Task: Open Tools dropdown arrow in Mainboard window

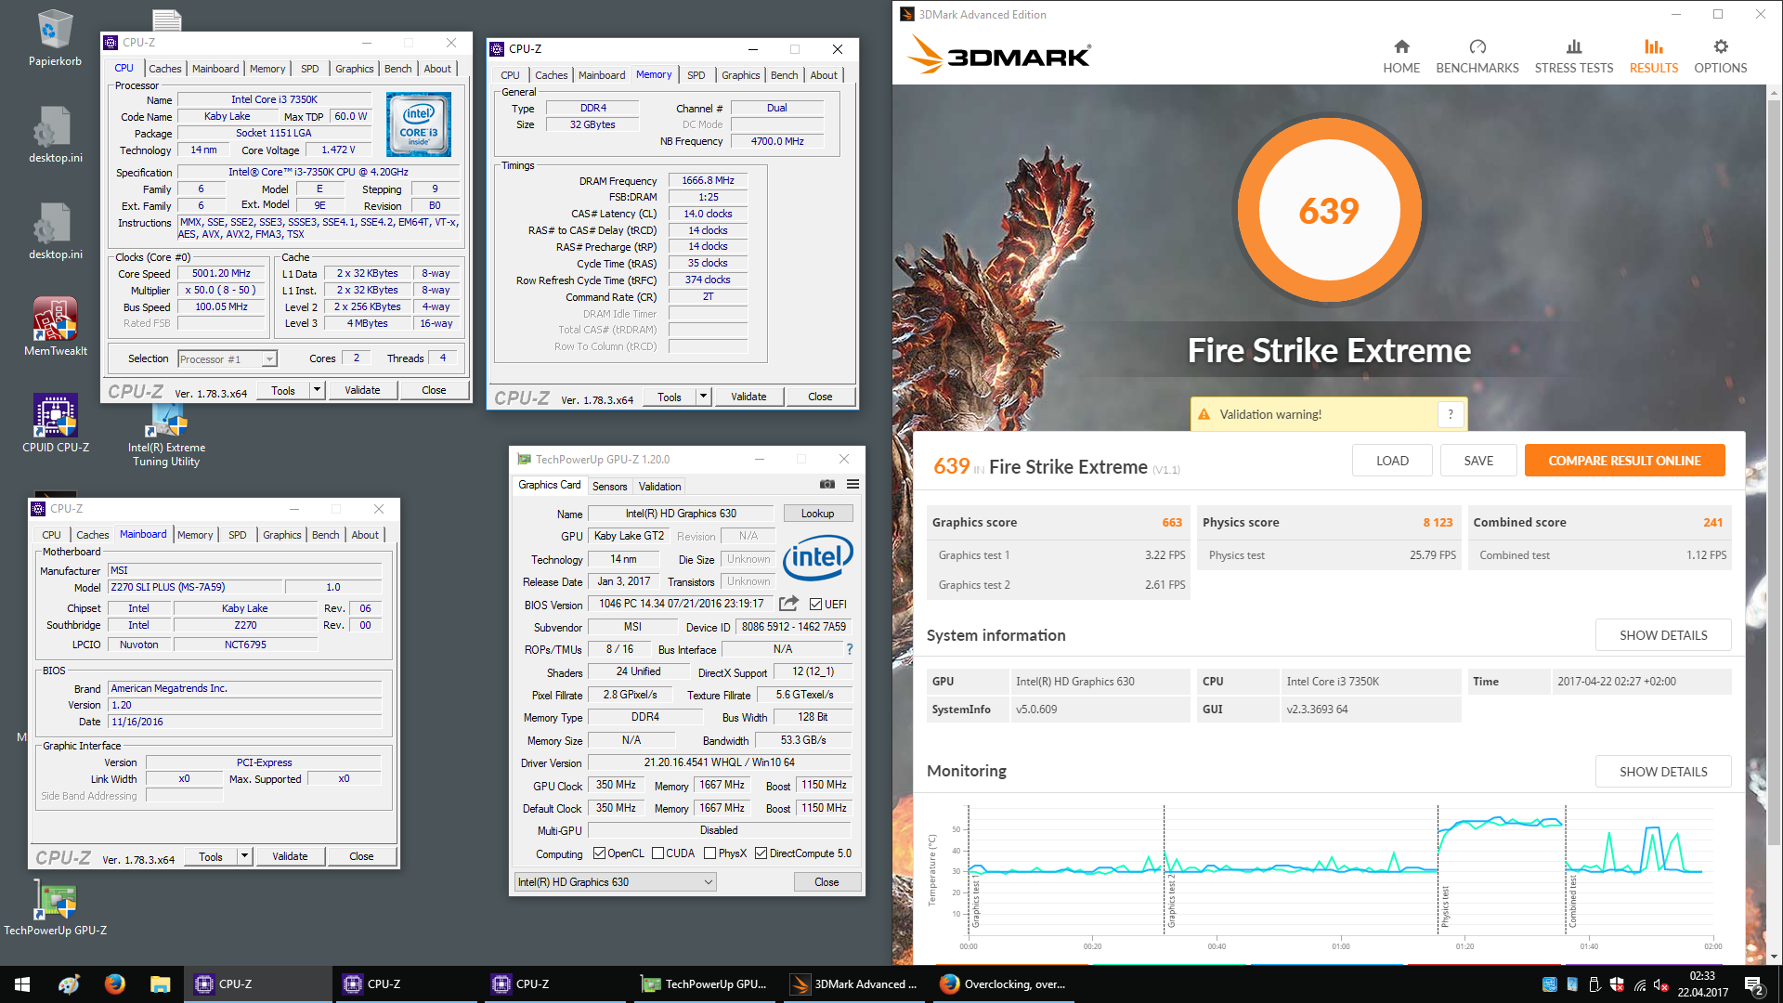Action: (244, 856)
